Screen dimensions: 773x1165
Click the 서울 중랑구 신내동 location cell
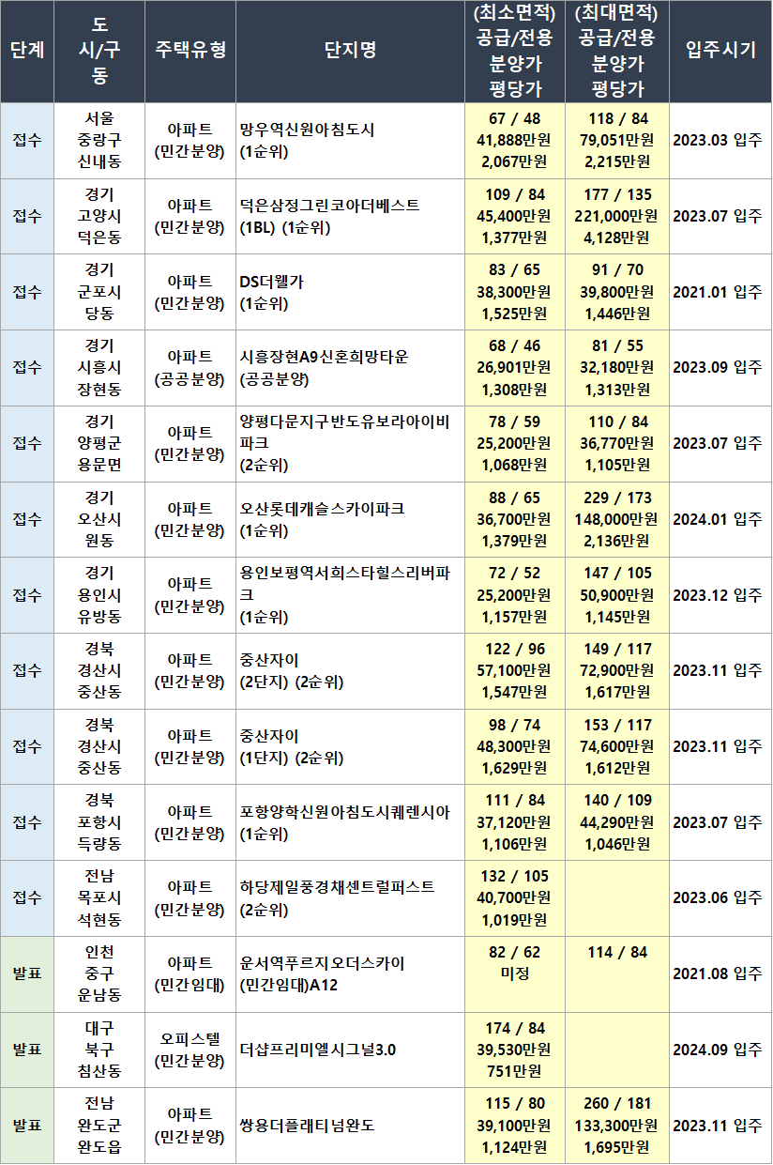pyautogui.click(x=99, y=141)
